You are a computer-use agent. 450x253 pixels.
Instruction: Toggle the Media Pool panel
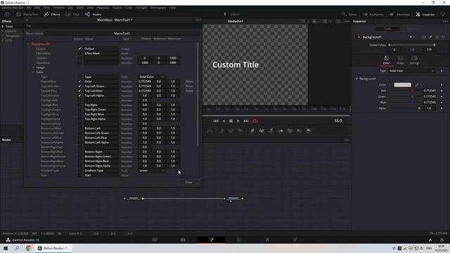point(27,14)
